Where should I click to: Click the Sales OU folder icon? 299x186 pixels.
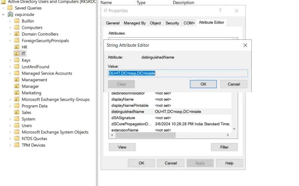click(x=17, y=112)
